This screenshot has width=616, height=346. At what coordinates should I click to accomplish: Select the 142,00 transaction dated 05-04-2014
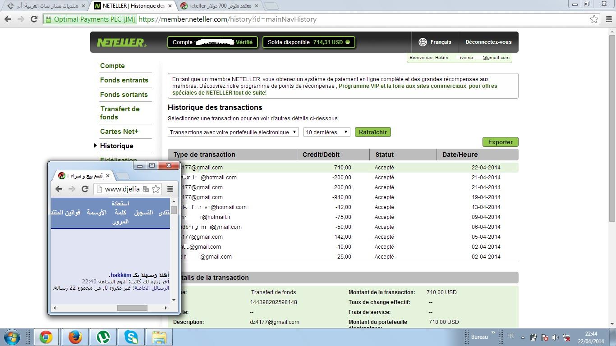(343, 237)
